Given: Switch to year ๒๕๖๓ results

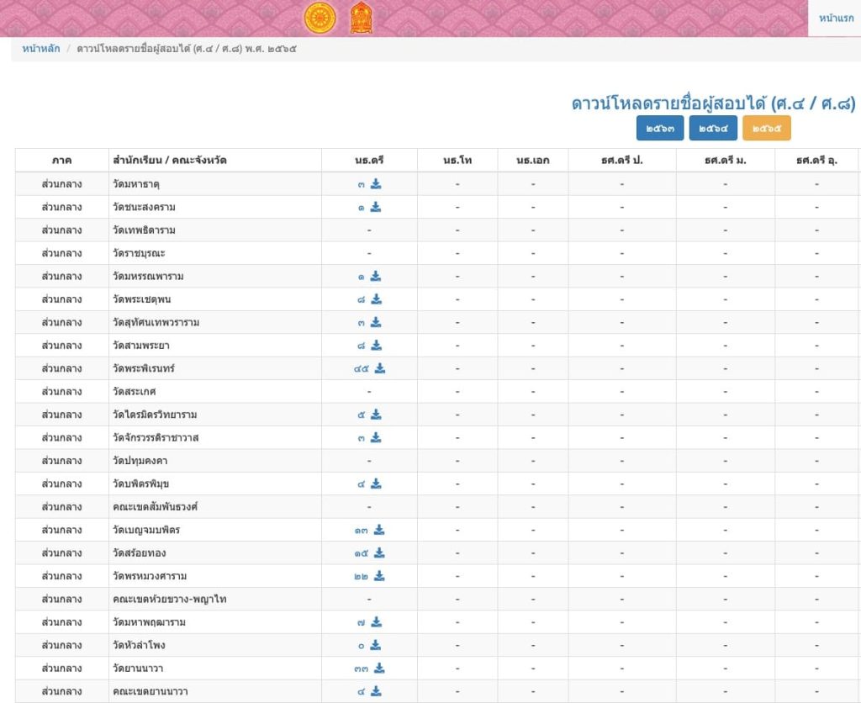Looking at the screenshot, I should 660,128.
